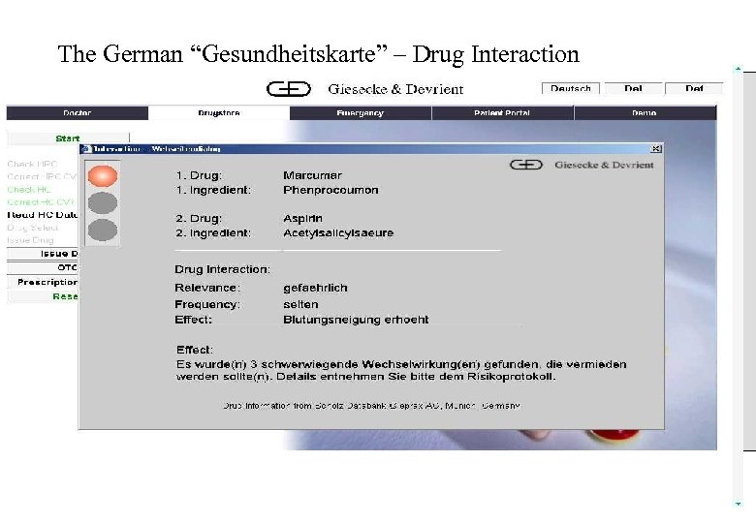Click the relevance value gefaehrlich
This screenshot has width=756, height=523.
coord(315,288)
